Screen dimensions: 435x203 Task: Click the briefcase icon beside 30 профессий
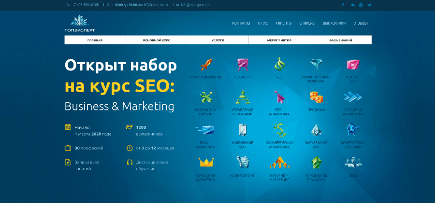(x=68, y=148)
